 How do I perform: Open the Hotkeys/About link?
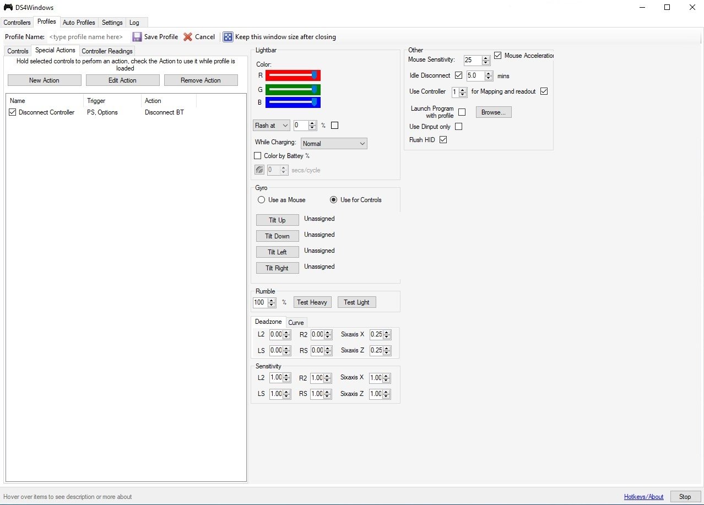pyautogui.click(x=643, y=497)
